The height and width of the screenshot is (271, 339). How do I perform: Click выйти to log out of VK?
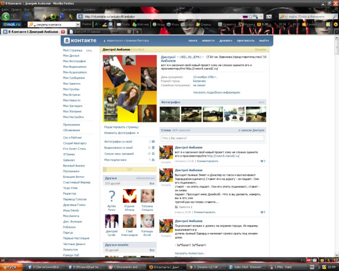264,40
